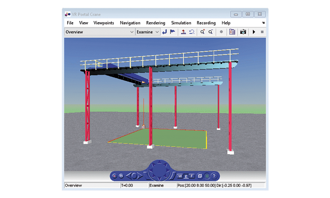Screen dimensions: 330x198
Task: Click the Overview text in status bar
Action: (73, 185)
